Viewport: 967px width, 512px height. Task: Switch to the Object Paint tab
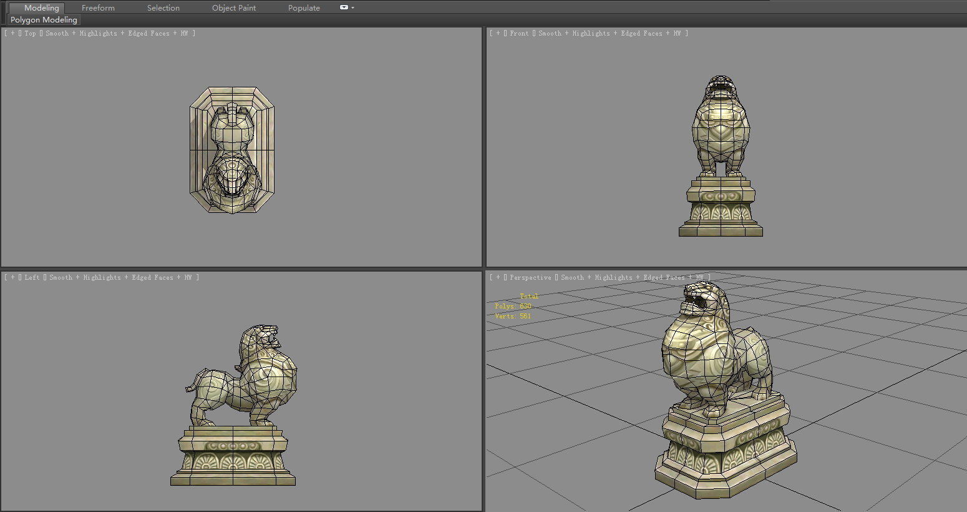point(234,7)
